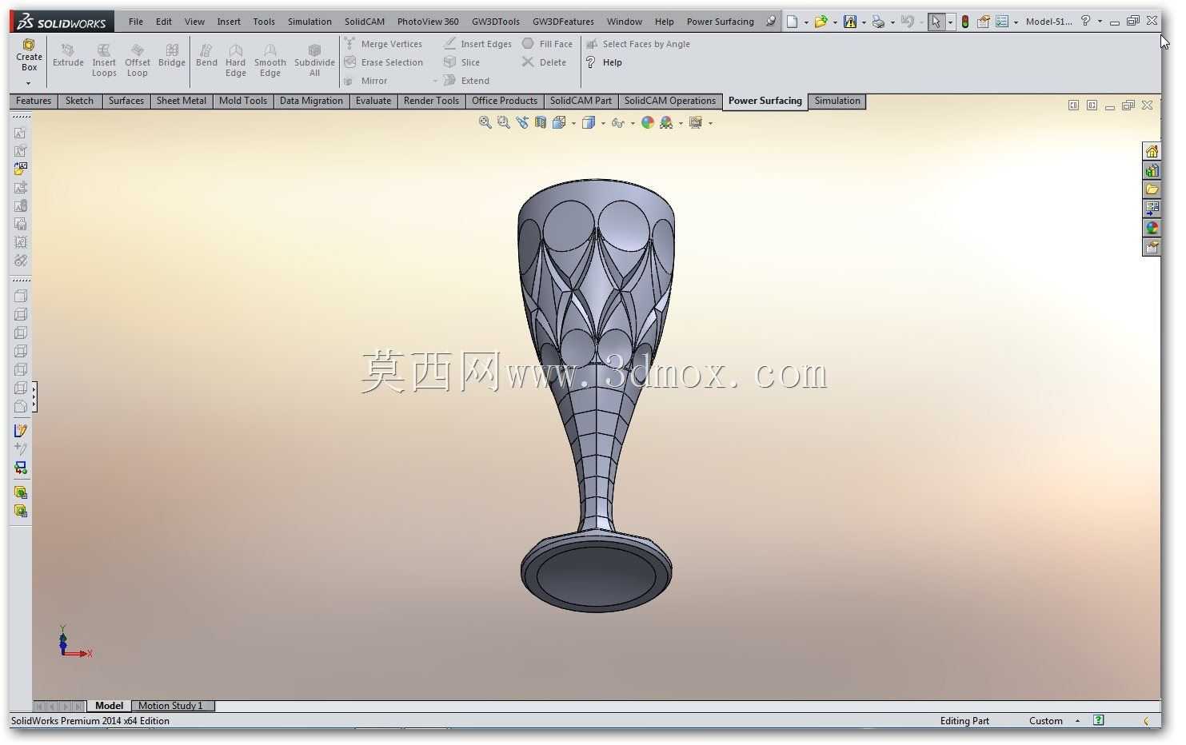This screenshot has width=1186, height=745.
Task: Switch to the Surfaces tab
Action: (x=126, y=101)
